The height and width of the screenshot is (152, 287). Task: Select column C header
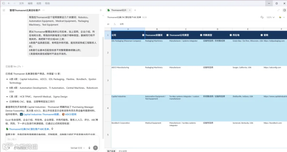186,29
